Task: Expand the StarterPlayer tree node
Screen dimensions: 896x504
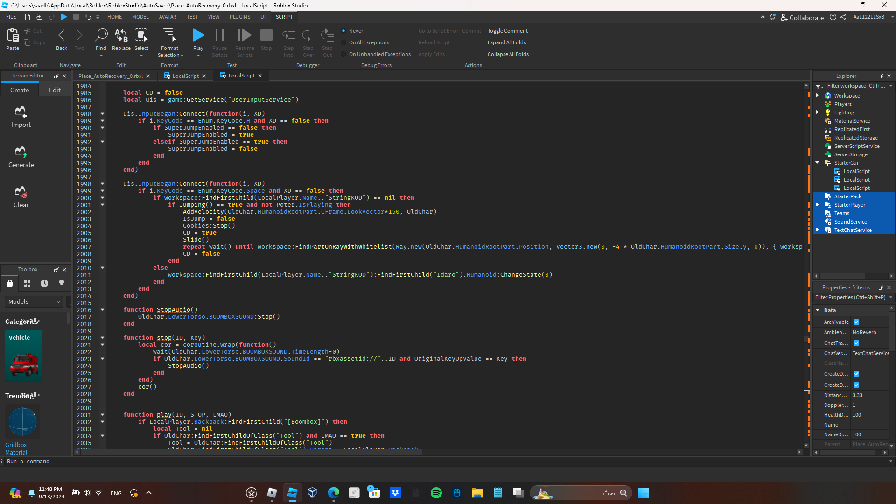Action: 818,205
